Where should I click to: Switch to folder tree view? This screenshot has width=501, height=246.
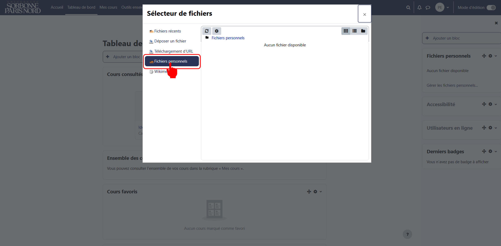click(363, 31)
